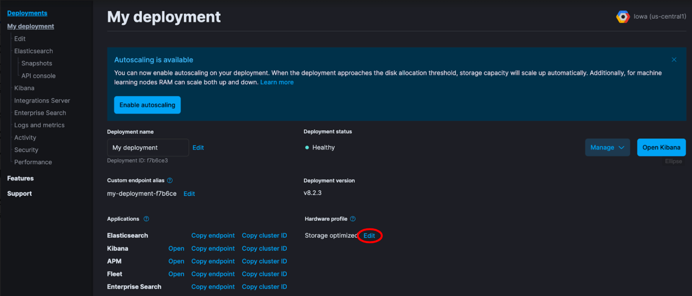
Task: Click the Storage optimized profile text
Action: click(x=331, y=236)
